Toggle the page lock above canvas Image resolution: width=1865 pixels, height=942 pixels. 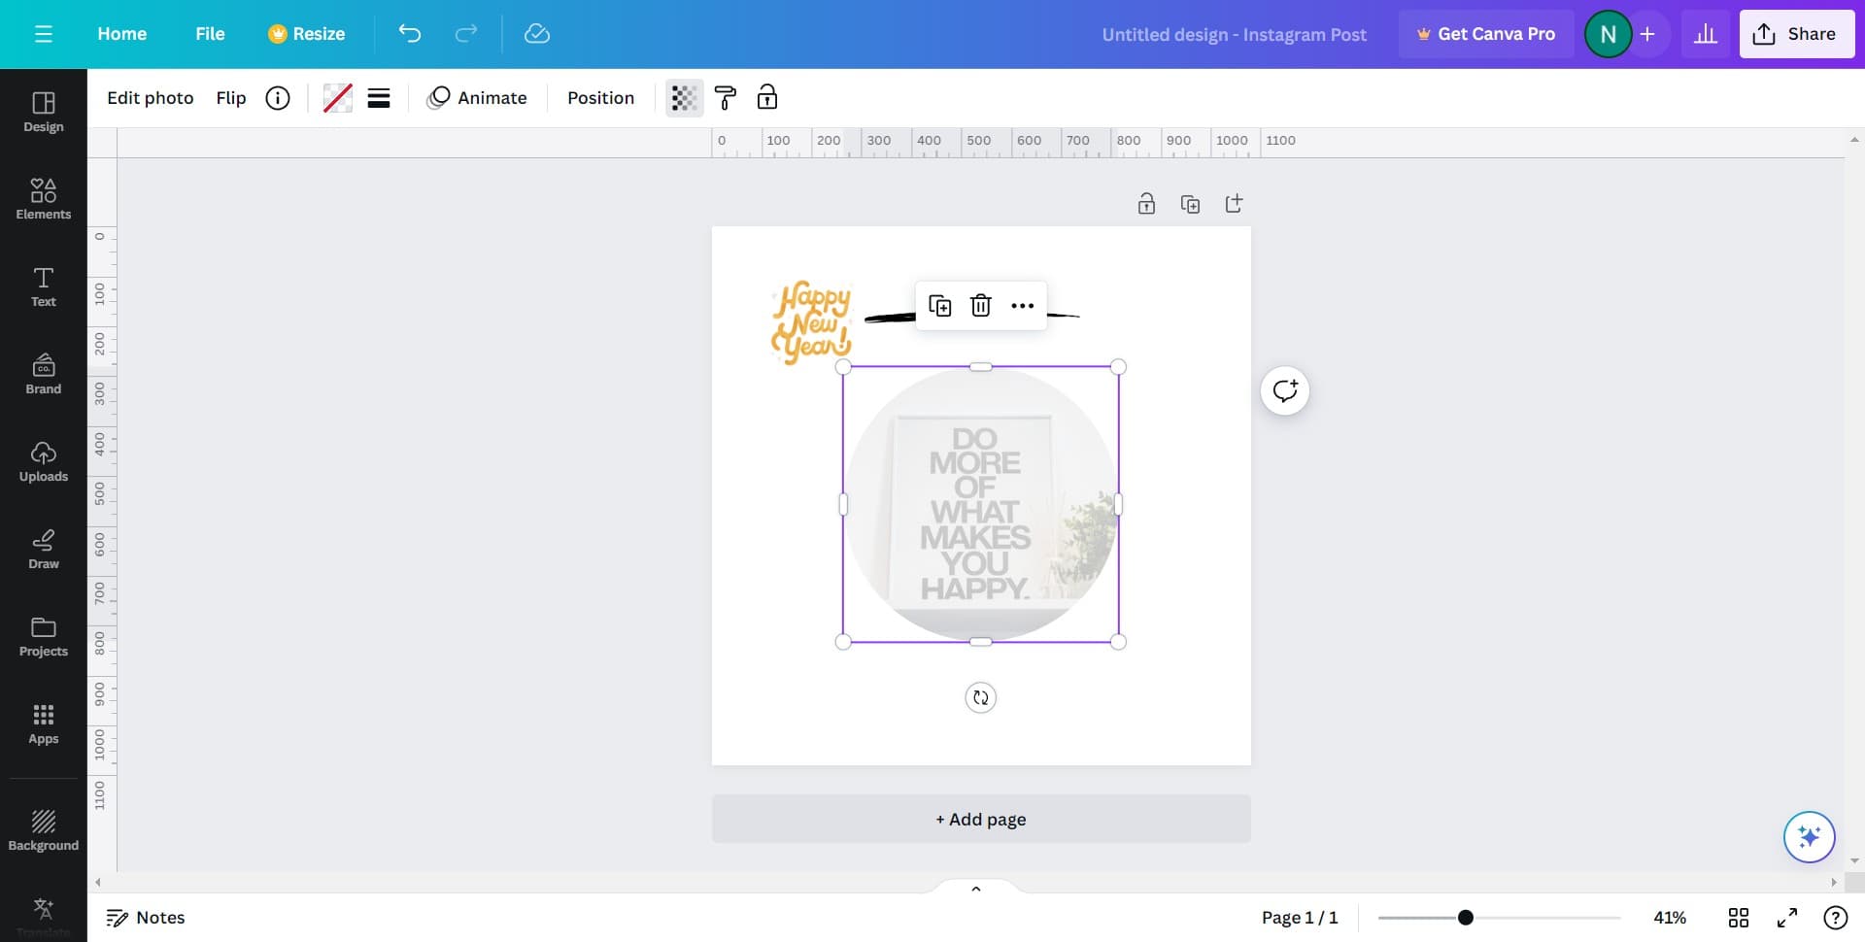tap(1146, 204)
